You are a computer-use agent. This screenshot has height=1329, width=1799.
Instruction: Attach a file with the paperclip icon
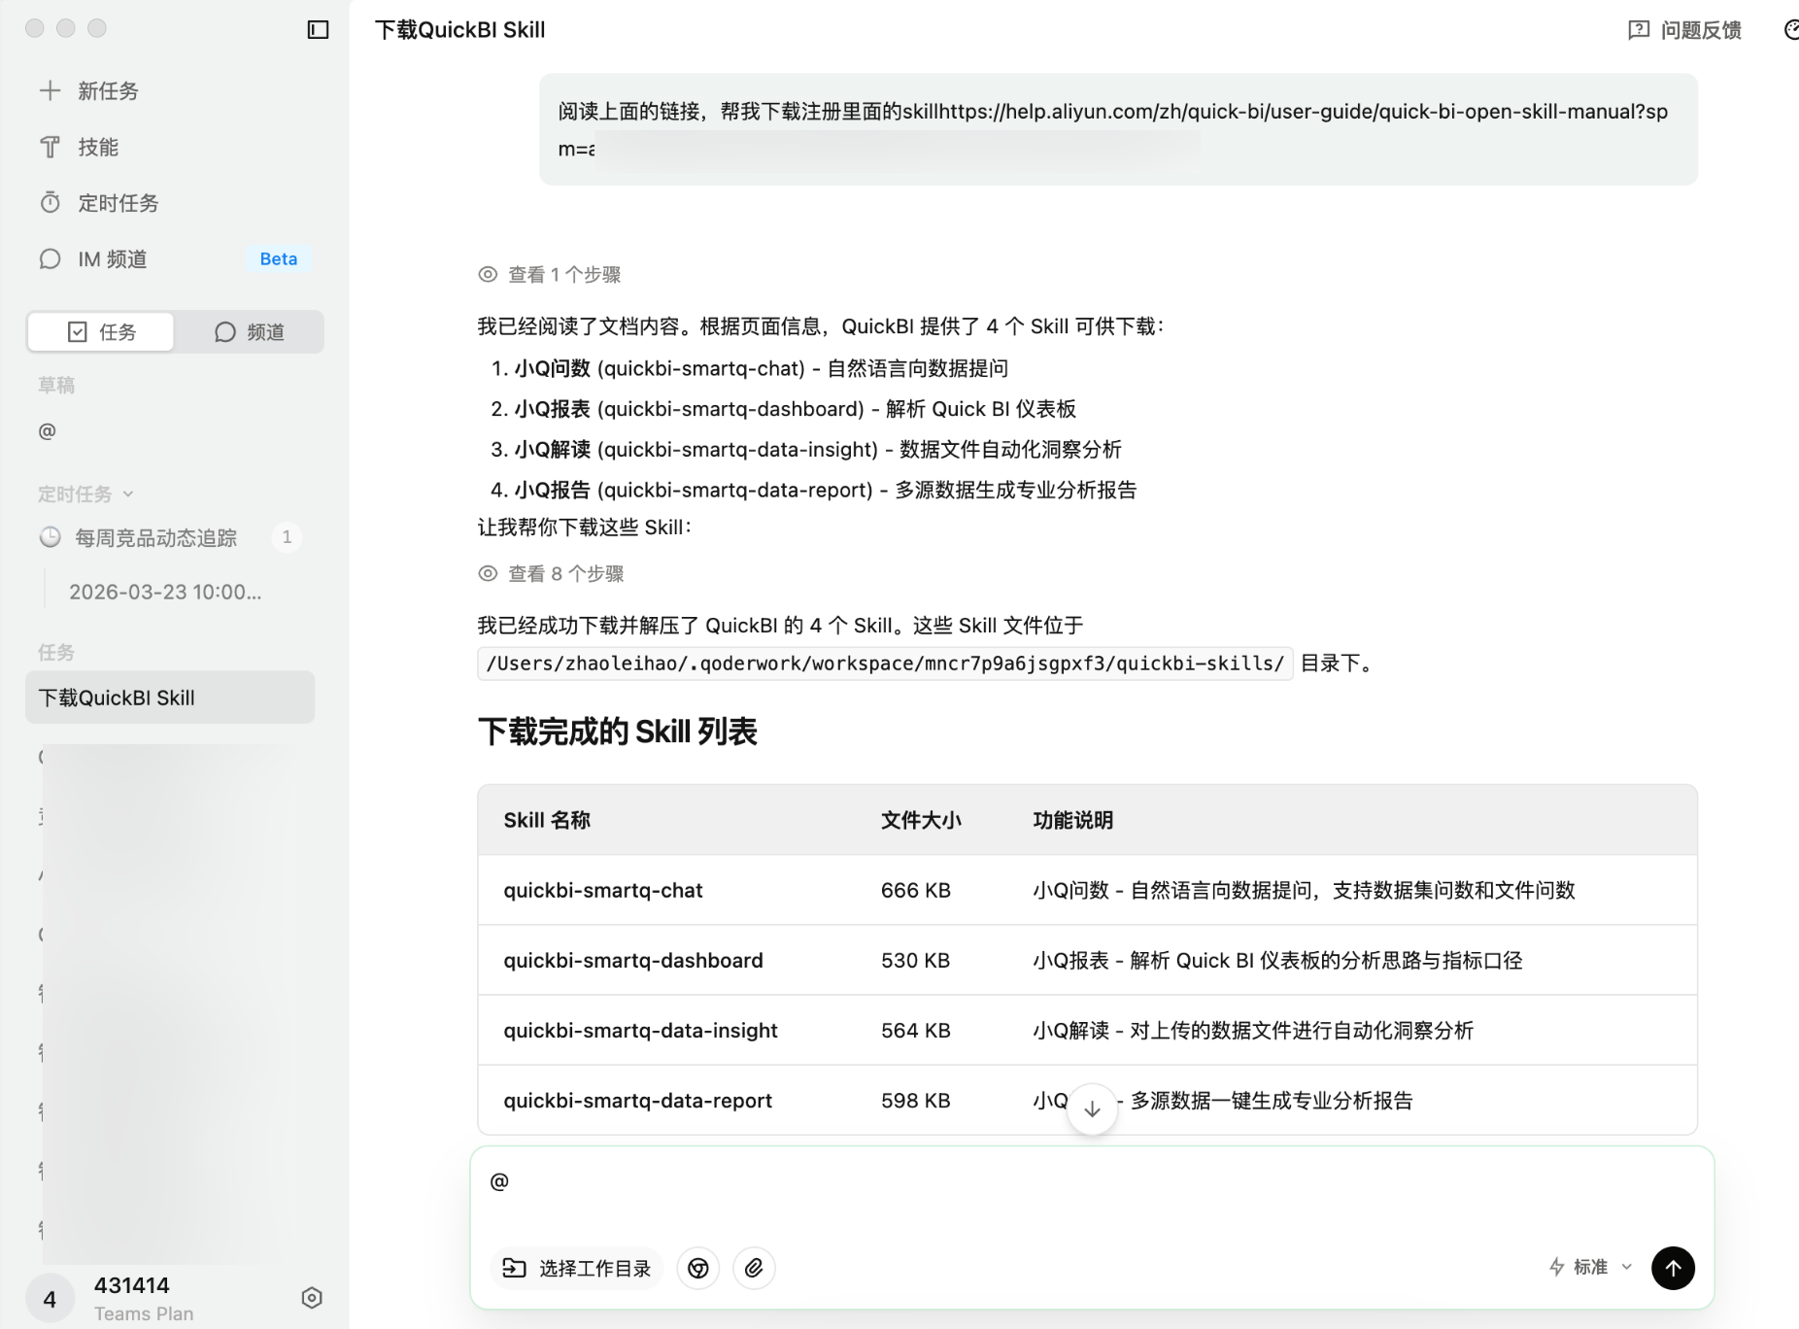(x=754, y=1268)
